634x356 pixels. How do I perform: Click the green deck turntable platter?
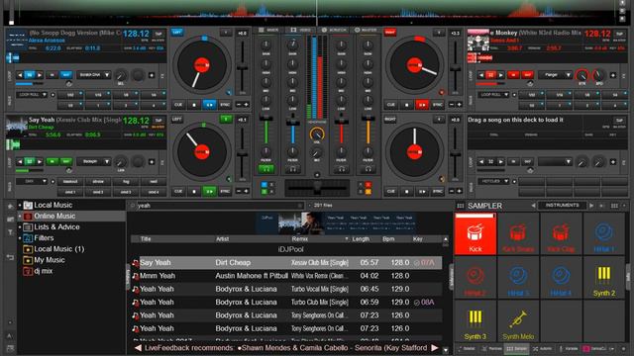coord(201,151)
